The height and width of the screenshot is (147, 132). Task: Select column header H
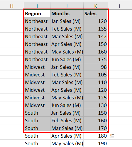[12, 6]
